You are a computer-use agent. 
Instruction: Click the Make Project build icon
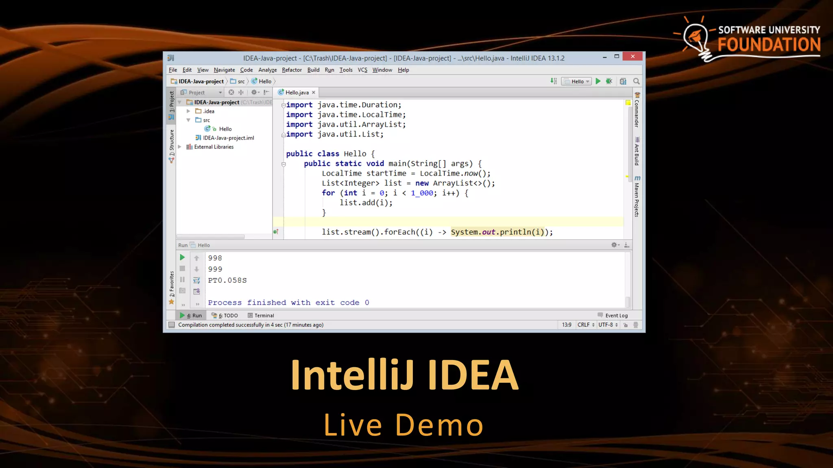554,81
